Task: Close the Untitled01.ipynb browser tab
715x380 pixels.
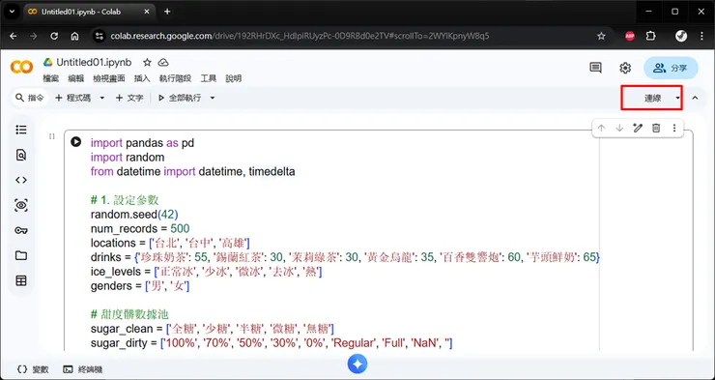Action: (x=147, y=12)
